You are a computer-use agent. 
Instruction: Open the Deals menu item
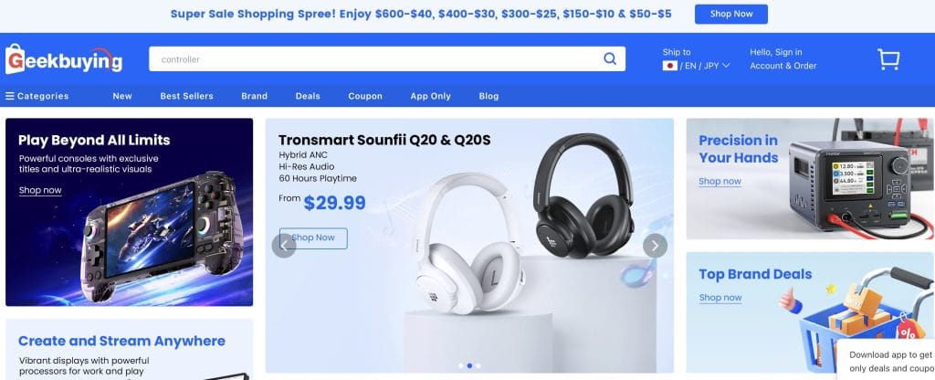pos(308,96)
